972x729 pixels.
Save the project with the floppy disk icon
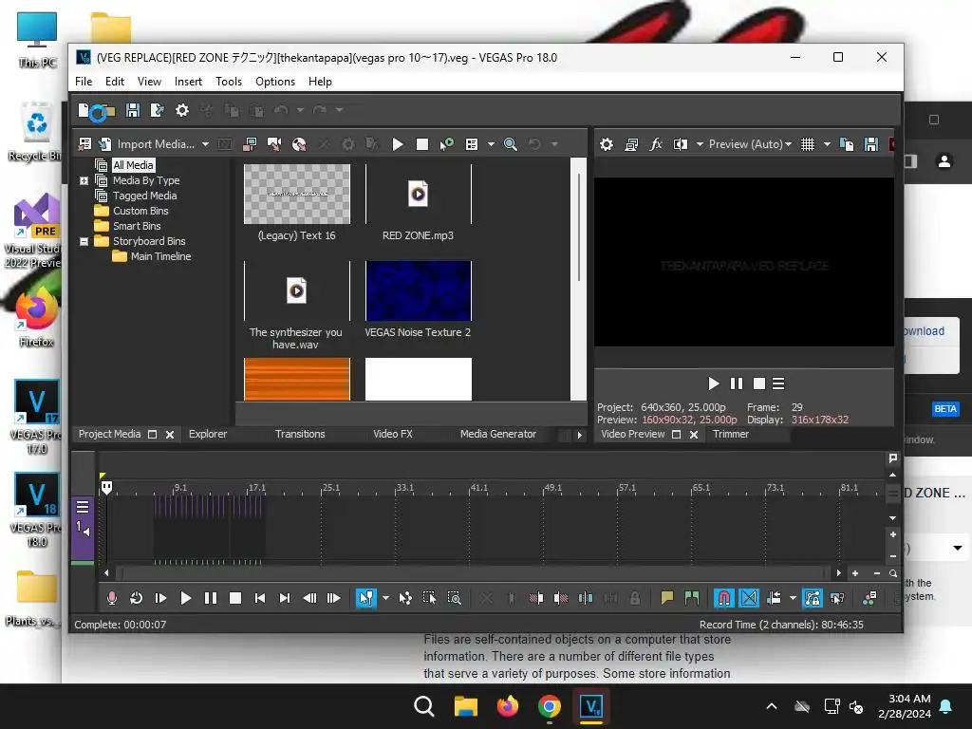[x=132, y=110]
